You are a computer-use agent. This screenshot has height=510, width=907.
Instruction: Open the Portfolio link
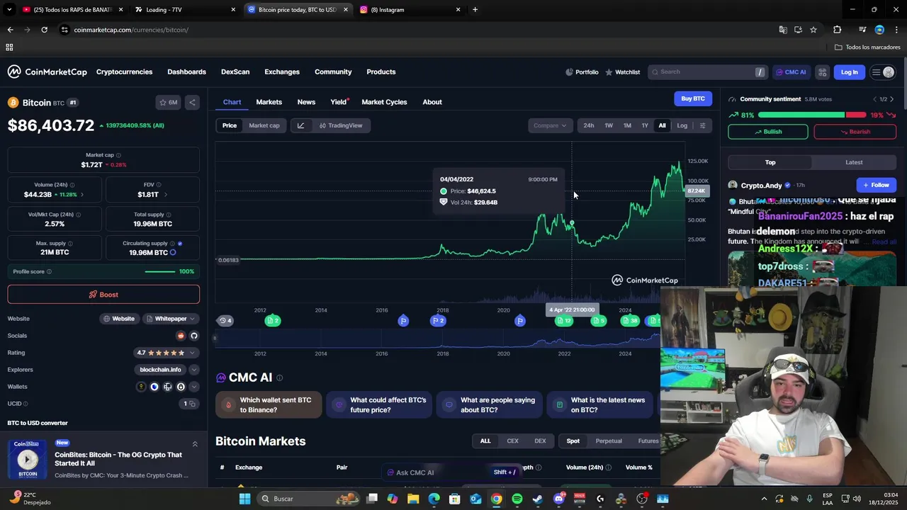pyautogui.click(x=582, y=72)
